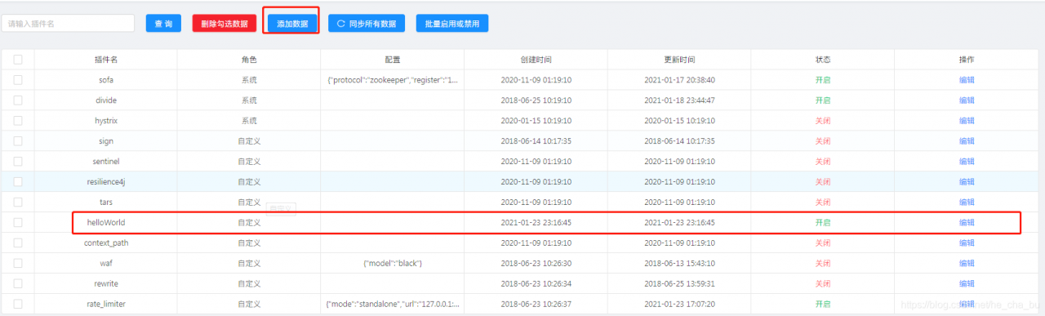1045x316 pixels.
Task: Click the 添加数据 button
Action: coord(292,24)
